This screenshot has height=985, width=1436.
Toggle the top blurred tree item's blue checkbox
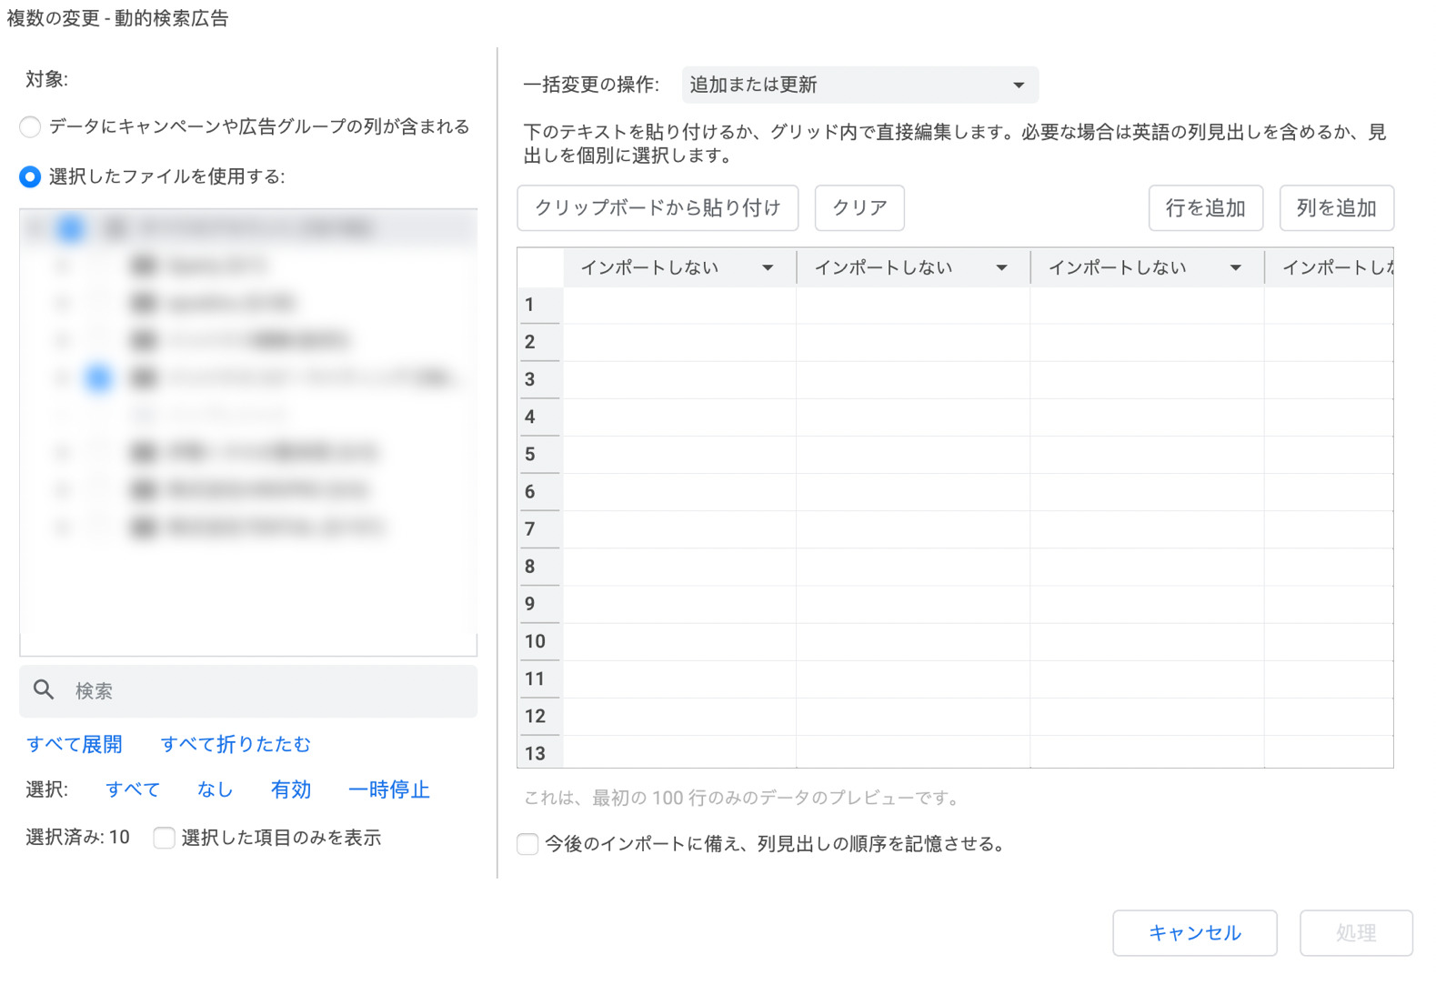[x=71, y=228]
